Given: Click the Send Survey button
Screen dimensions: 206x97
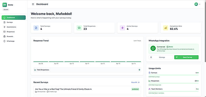Looking at the screenshot, I should (186, 57).
